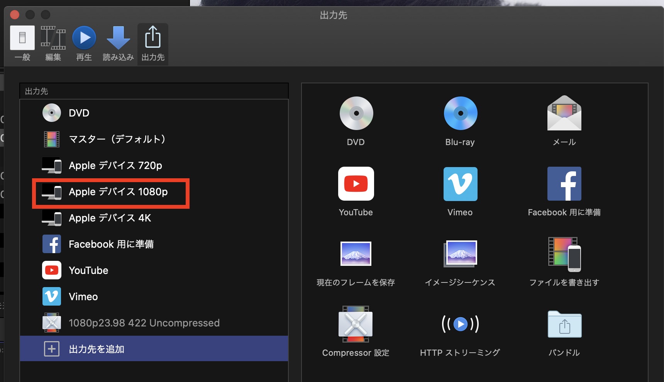Close the 出力先 preferences window

tap(15, 15)
